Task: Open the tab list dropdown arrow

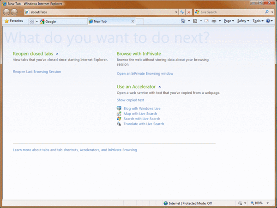Action: pyautogui.click(x=37, y=22)
